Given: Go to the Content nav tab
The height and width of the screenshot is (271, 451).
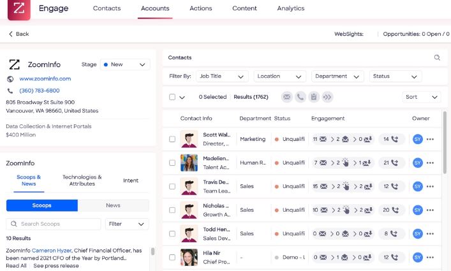Looking at the screenshot, I should coord(244,8).
